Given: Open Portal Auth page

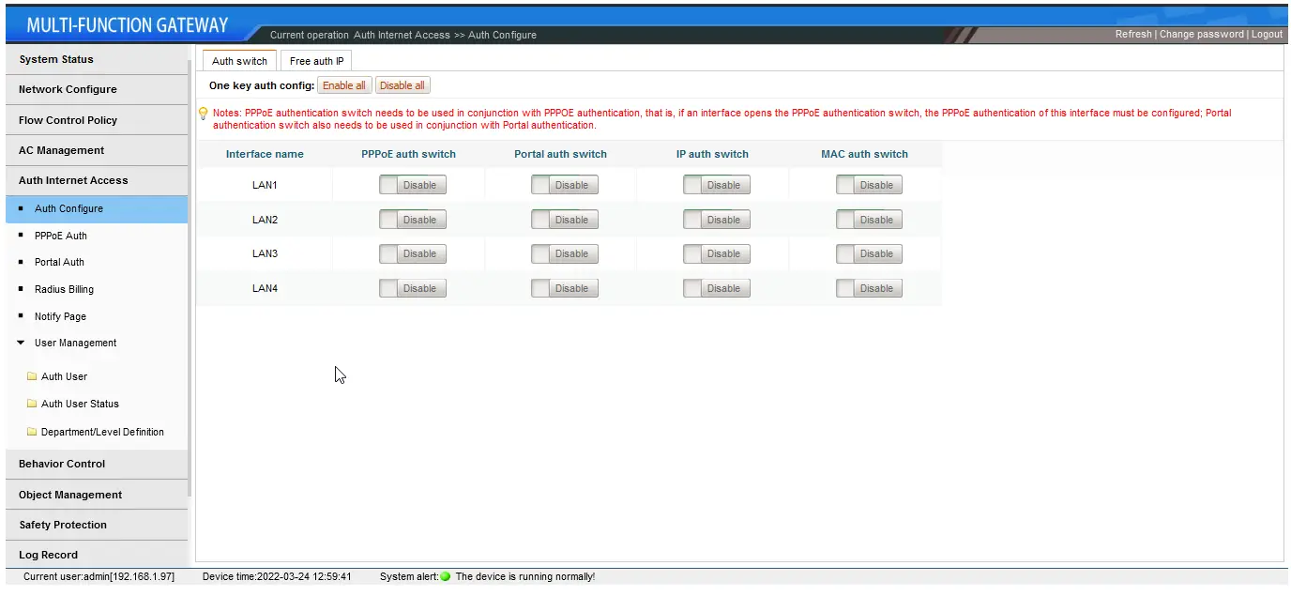Looking at the screenshot, I should [59, 262].
